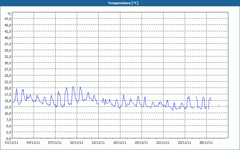
Task: Click the 16/11/11 date label
Action: (120, 142)
